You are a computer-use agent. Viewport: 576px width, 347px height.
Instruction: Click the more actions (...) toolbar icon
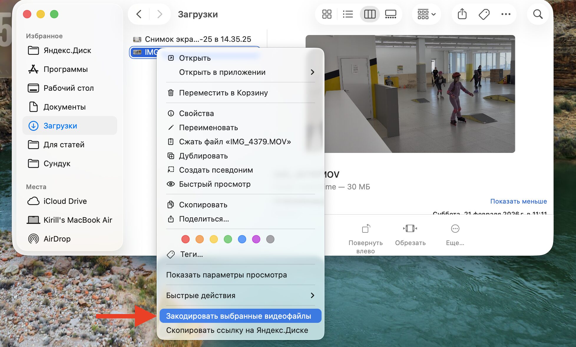click(506, 14)
